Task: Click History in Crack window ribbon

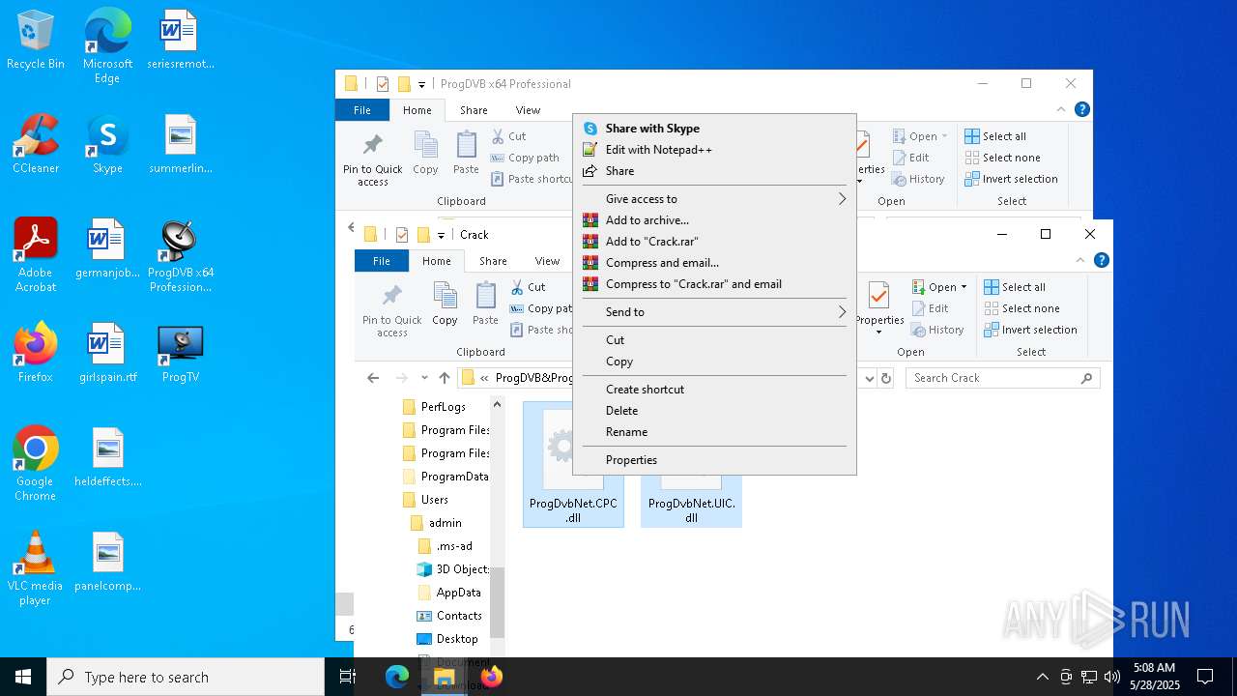Action: coord(937,330)
